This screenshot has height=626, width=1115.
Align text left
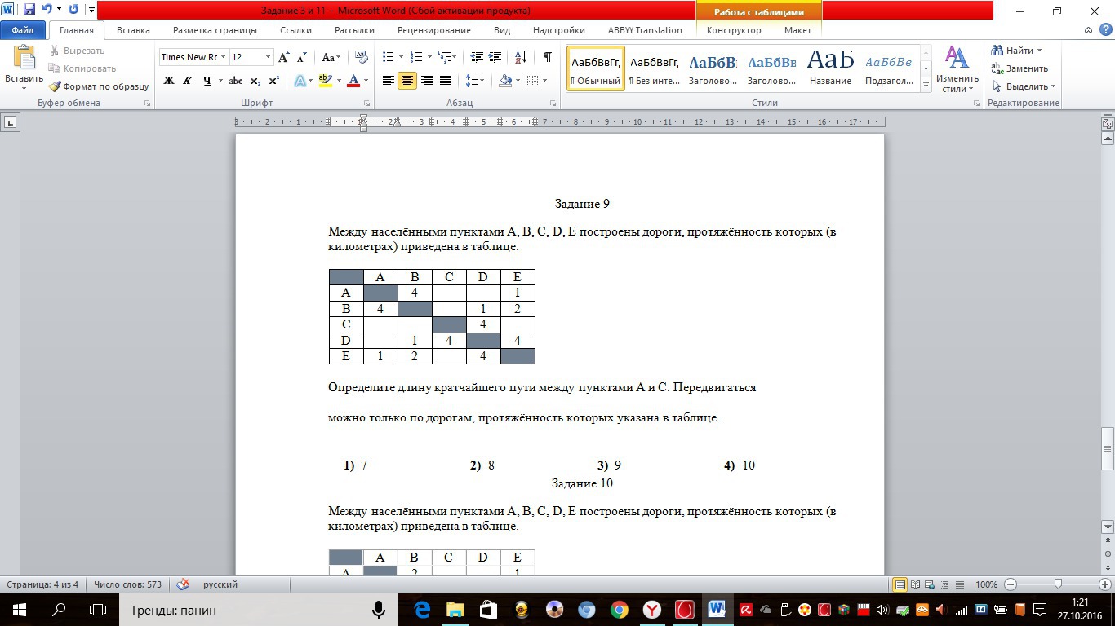pyautogui.click(x=389, y=81)
